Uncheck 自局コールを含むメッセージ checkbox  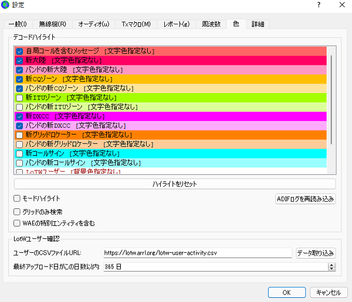[20, 52]
